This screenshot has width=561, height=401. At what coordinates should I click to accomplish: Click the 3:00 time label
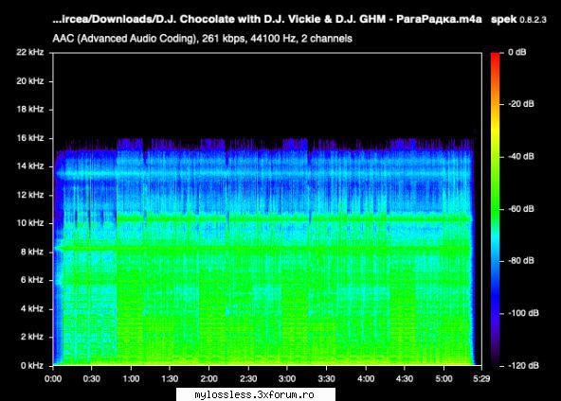[287, 379]
